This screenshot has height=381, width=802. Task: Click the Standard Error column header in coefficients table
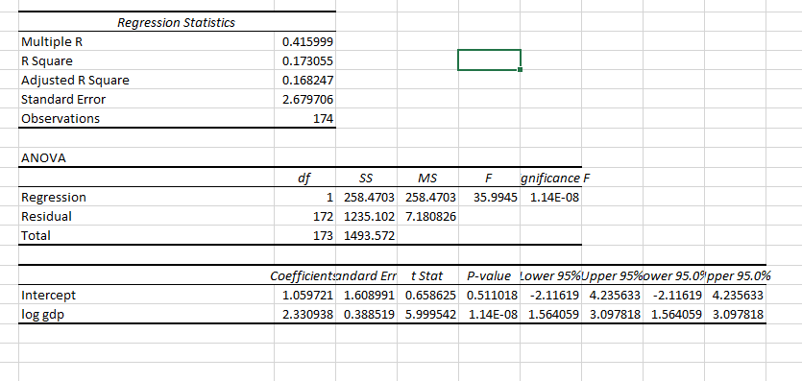pyautogui.click(x=366, y=276)
